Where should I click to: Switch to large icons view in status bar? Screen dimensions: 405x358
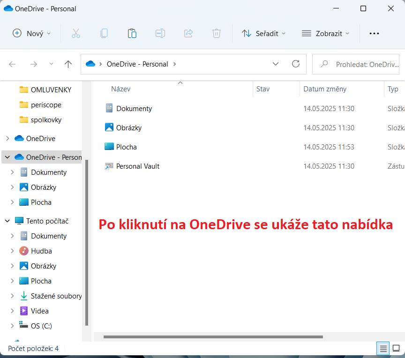396,349
